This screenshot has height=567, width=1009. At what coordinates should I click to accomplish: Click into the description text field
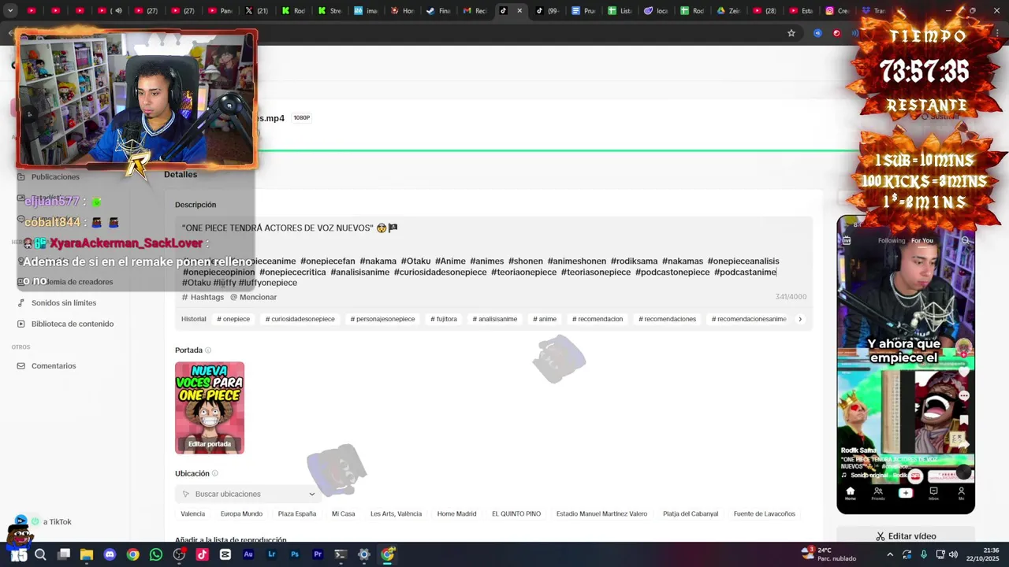493,254
